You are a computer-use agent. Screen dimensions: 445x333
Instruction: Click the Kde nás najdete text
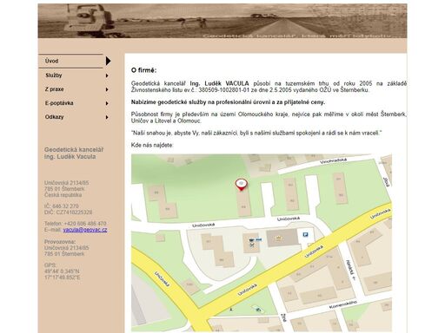[152, 145]
